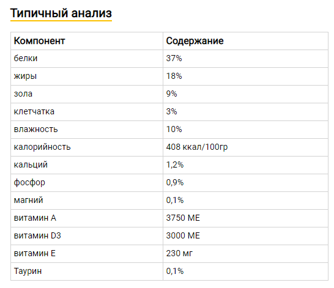Click the '3000 ME' value
The height and width of the screenshot is (288, 334).
coord(183,235)
